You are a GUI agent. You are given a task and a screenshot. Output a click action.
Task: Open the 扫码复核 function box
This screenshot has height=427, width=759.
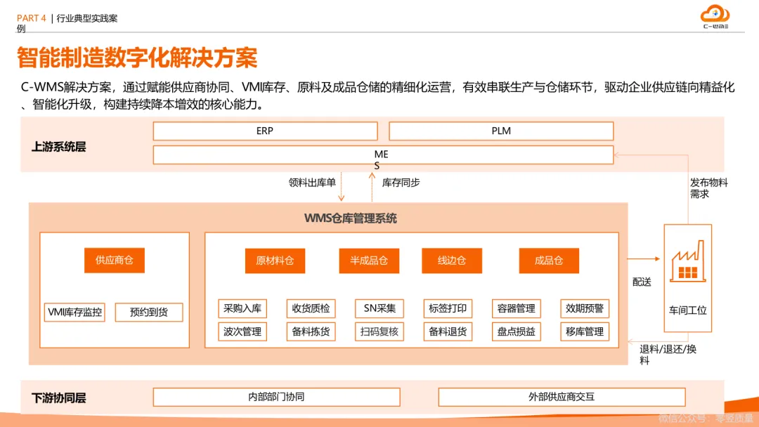(379, 331)
